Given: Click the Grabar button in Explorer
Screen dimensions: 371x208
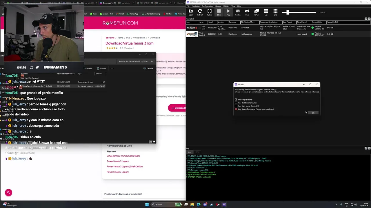Looking at the screenshot, I should [x=101, y=68].
